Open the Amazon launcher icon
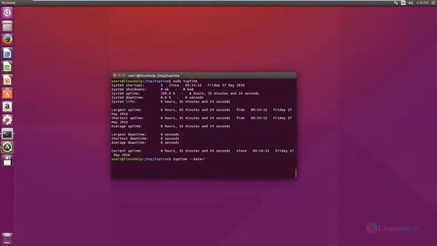 point(8,107)
